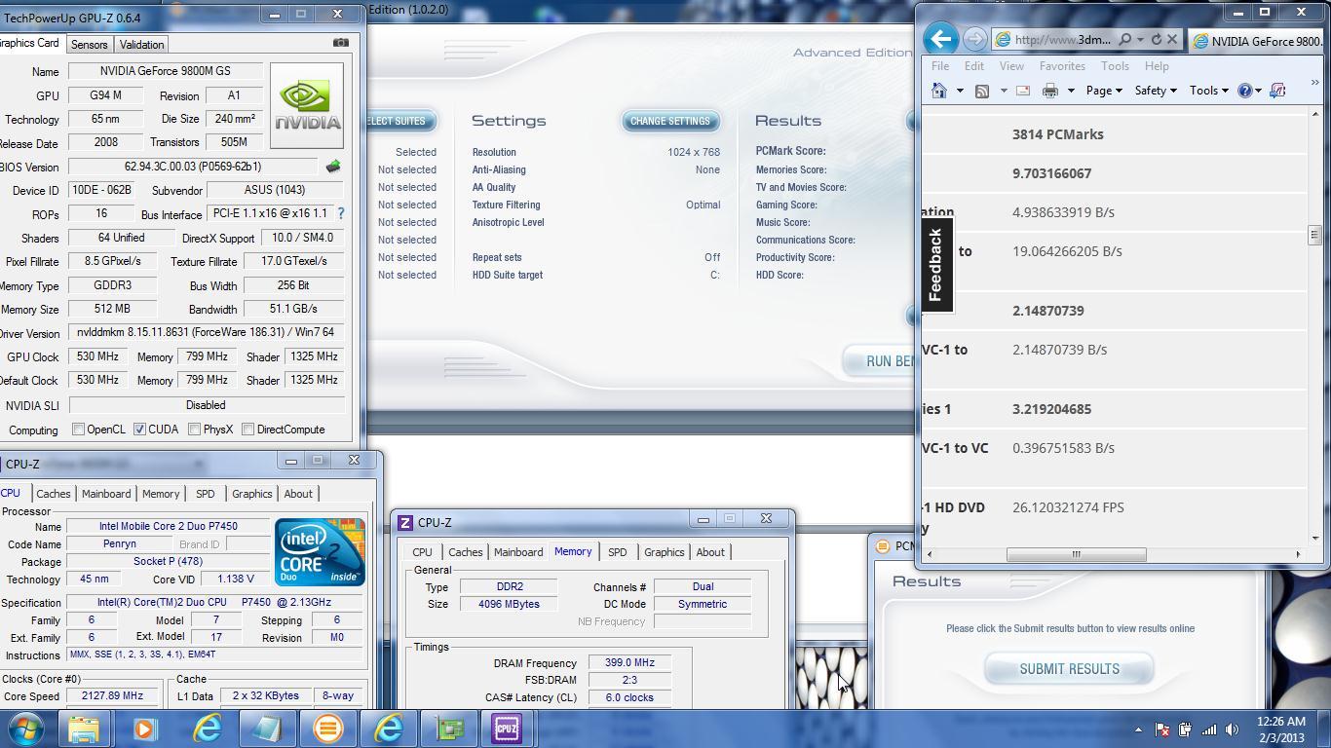1331x748 pixels.
Task: Open the Print dropdown arrow in IE
Action: point(1070,92)
